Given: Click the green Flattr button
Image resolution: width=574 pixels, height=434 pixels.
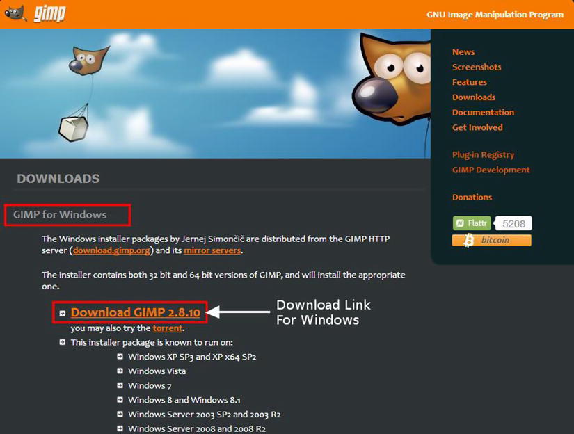Looking at the screenshot, I should pos(472,223).
